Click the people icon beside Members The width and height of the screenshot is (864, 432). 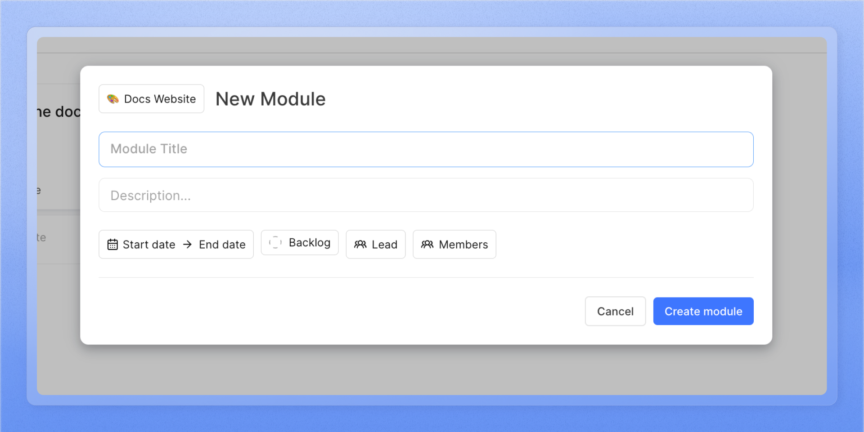427,245
